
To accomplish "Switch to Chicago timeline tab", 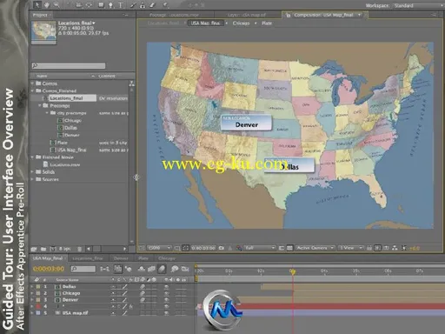I will click(x=167, y=258).
